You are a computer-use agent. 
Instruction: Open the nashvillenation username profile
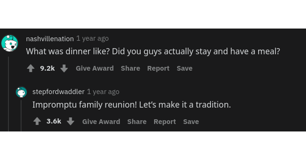point(50,39)
